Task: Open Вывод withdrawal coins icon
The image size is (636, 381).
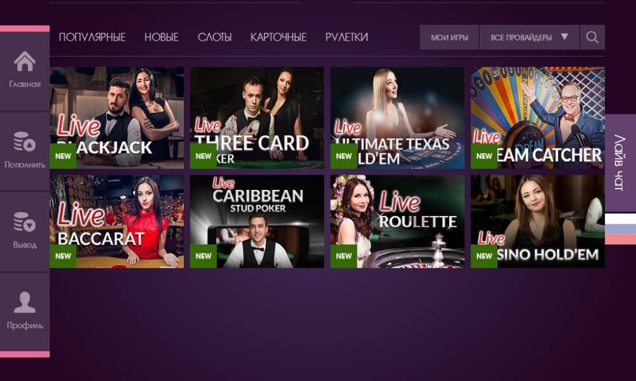Action: (24, 222)
